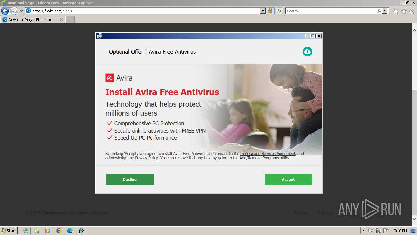Click the network tray icon
Image resolution: width=417 pixels, height=235 pixels.
[x=378, y=231]
